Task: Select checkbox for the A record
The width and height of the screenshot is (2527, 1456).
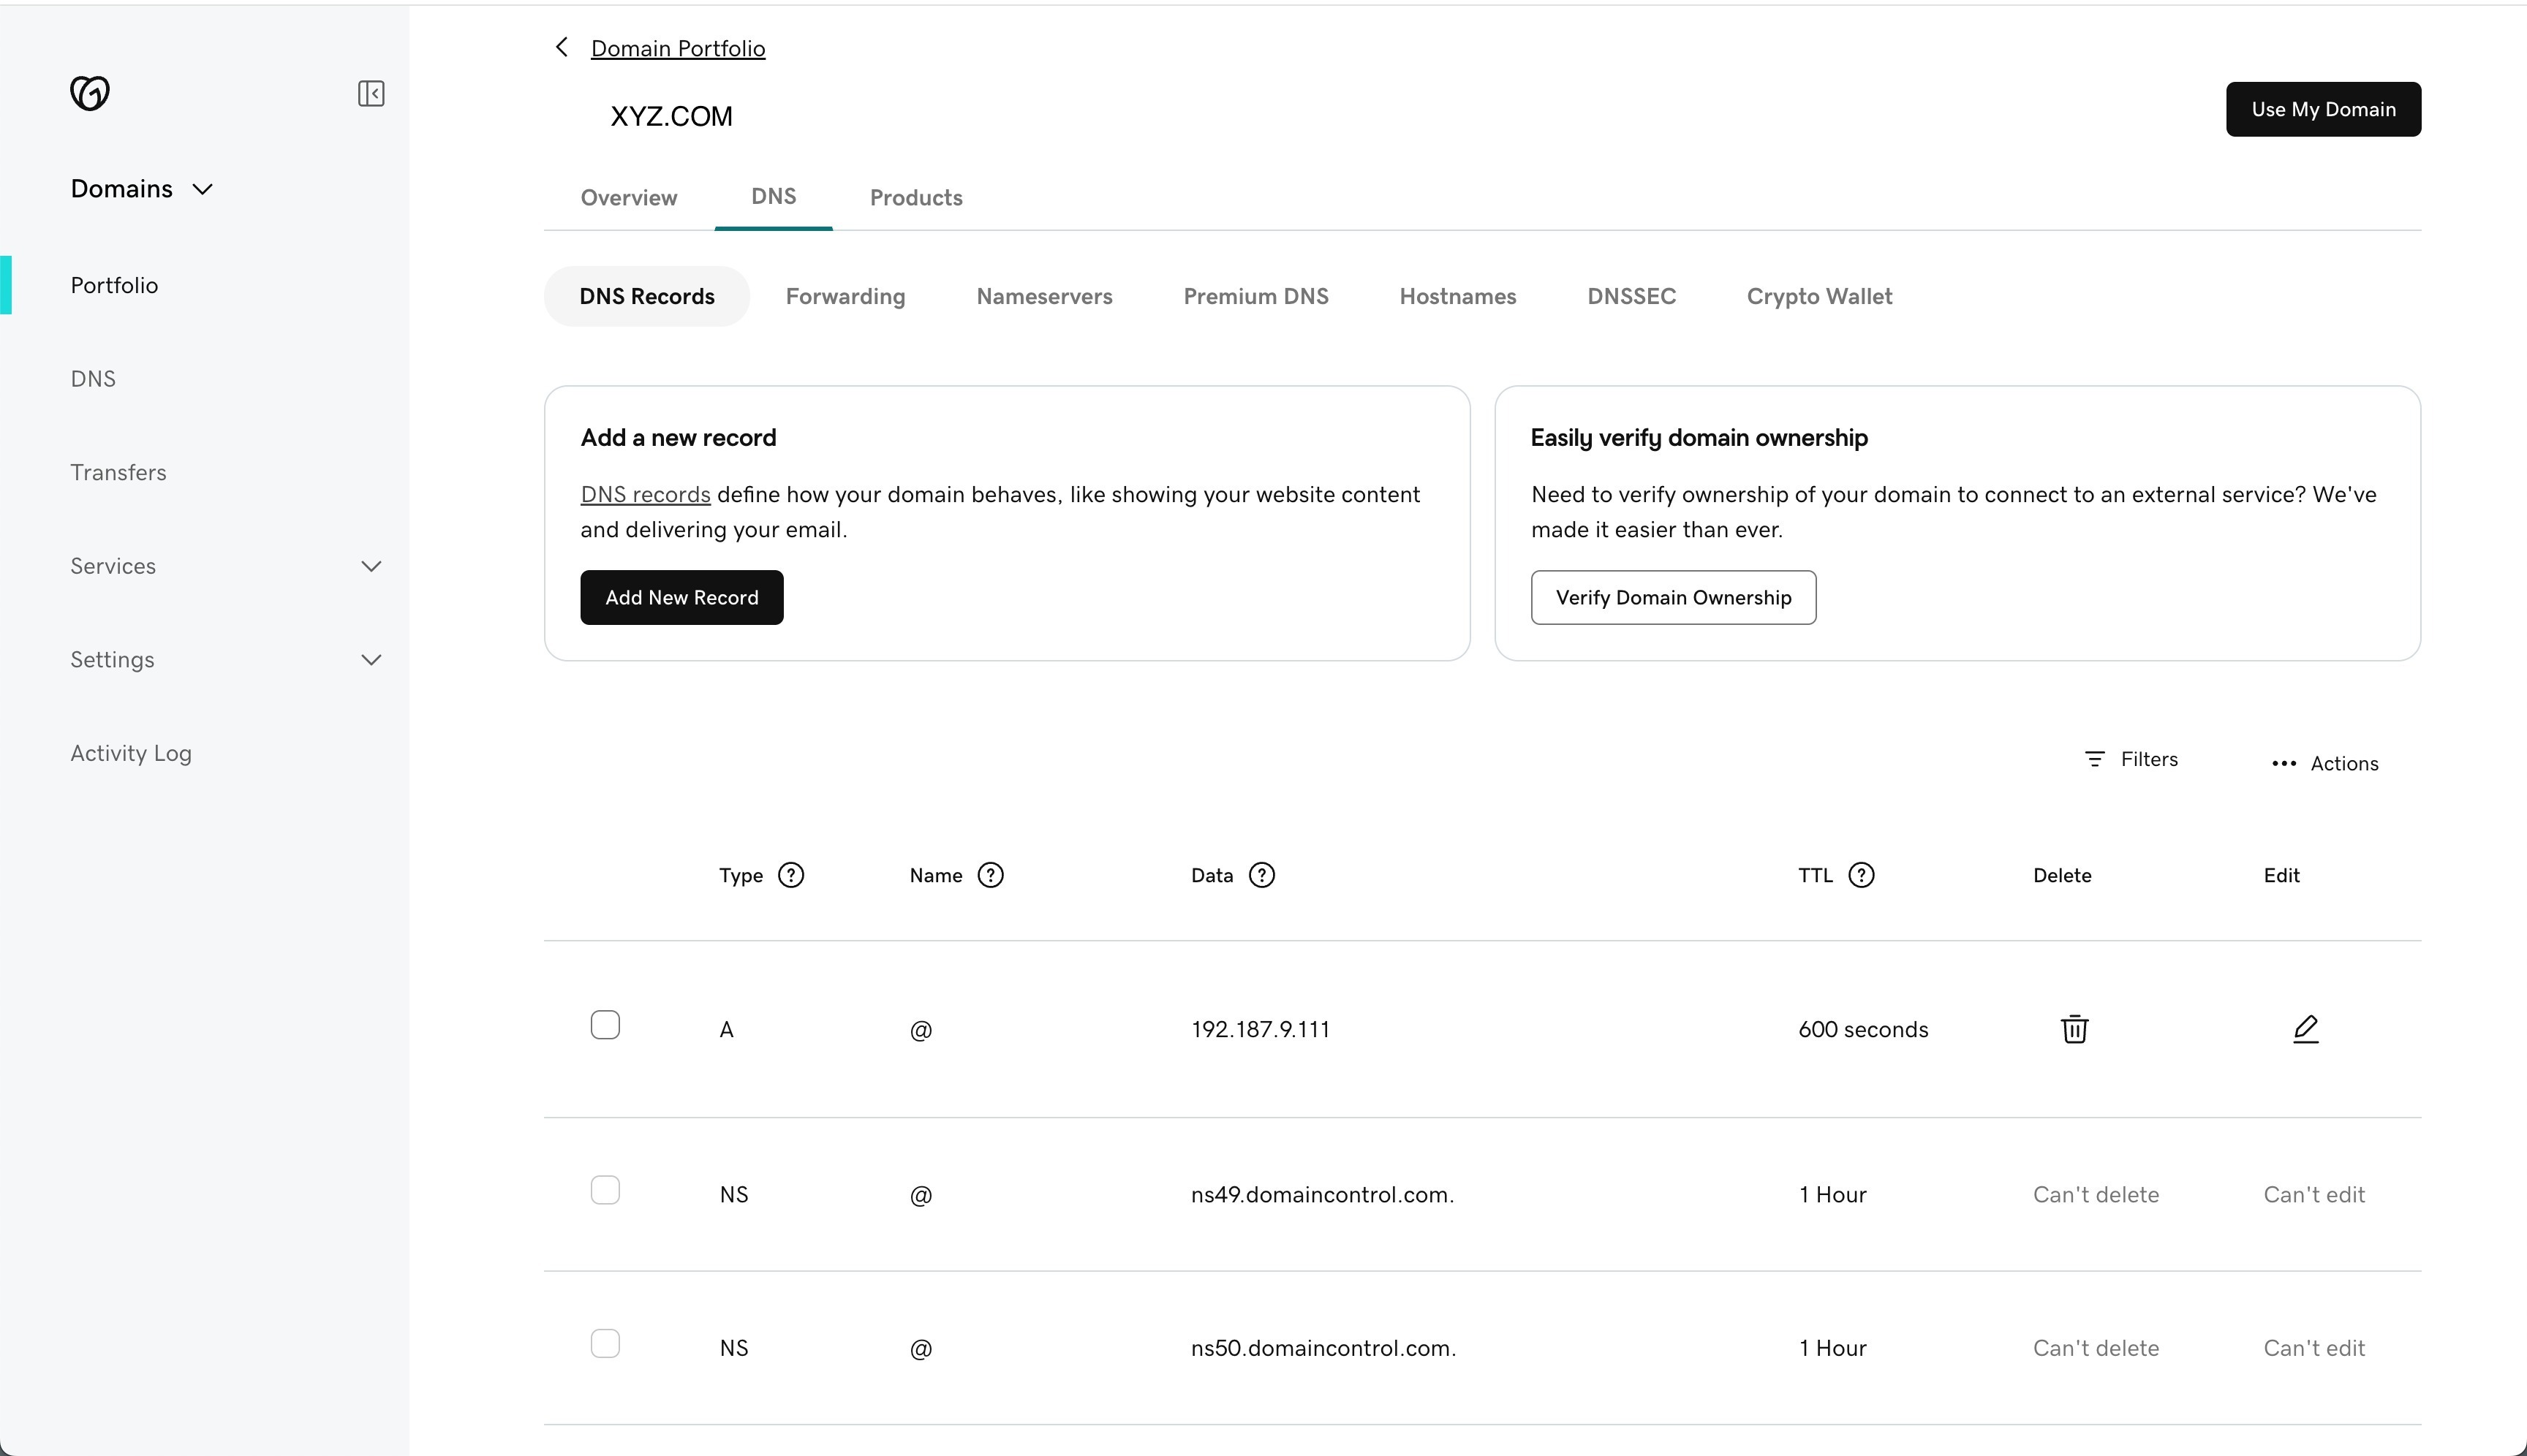Action: pos(605,1025)
